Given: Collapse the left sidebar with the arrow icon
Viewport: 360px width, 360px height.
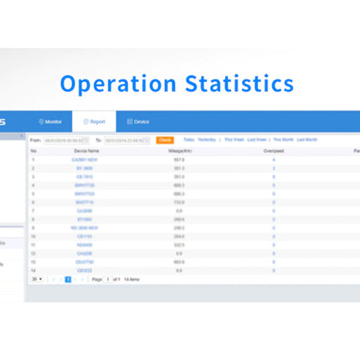Looking at the screenshot, I should coord(22,136).
